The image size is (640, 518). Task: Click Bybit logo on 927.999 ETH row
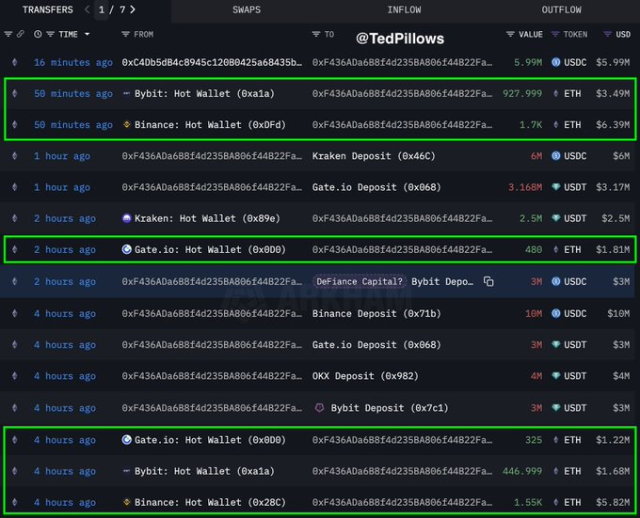(126, 94)
